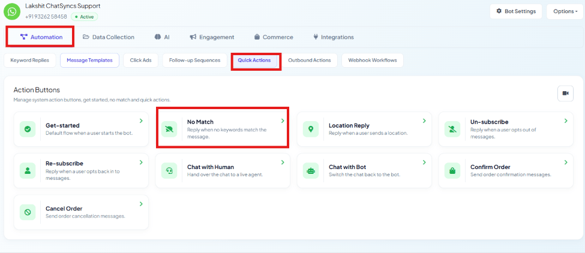Open the AI tab
This screenshot has height=253, width=585.
pos(162,37)
